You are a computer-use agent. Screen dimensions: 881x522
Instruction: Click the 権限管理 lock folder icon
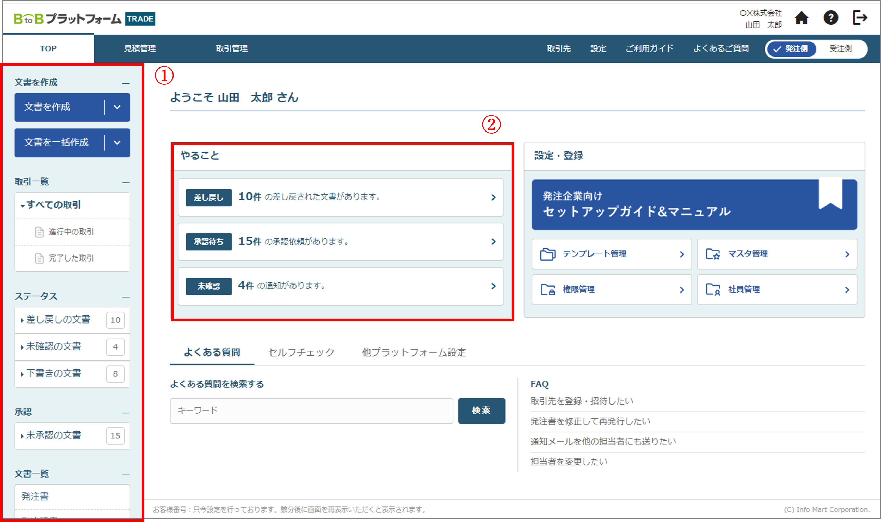tap(547, 289)
